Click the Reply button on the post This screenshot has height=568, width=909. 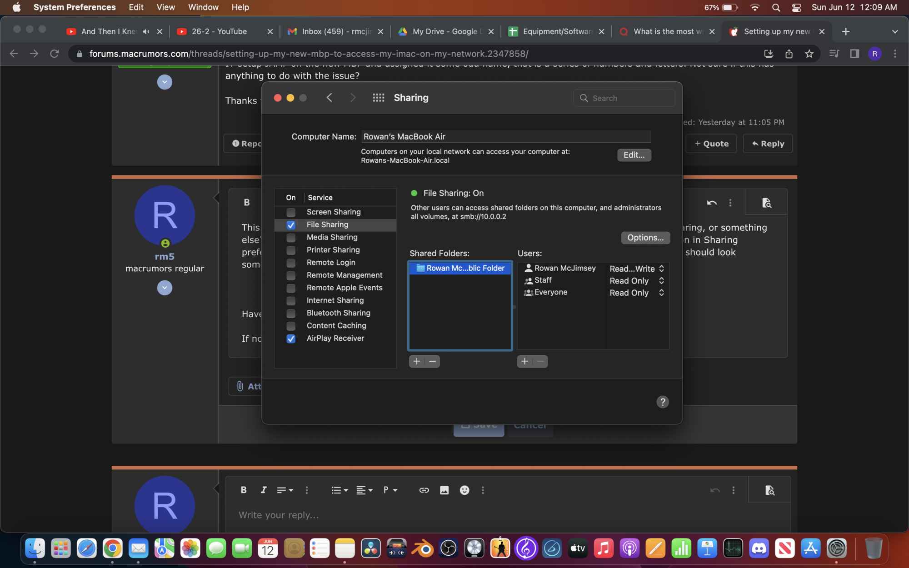[768, 144]
